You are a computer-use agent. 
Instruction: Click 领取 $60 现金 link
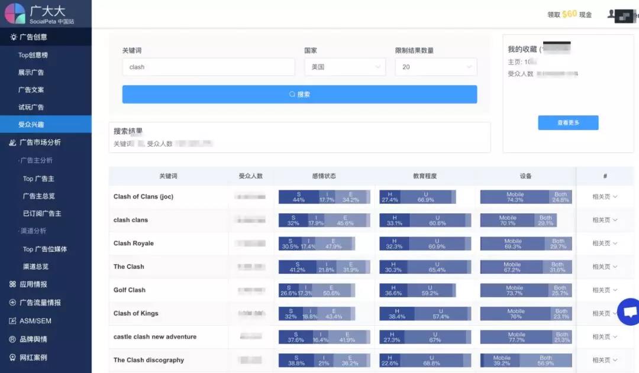point(569,14)
